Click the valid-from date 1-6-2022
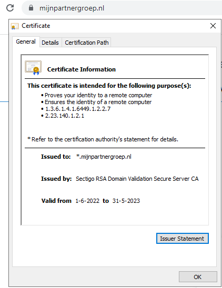Image resolution: width=222 pixels, height=288 pixels. click(87, 201)
